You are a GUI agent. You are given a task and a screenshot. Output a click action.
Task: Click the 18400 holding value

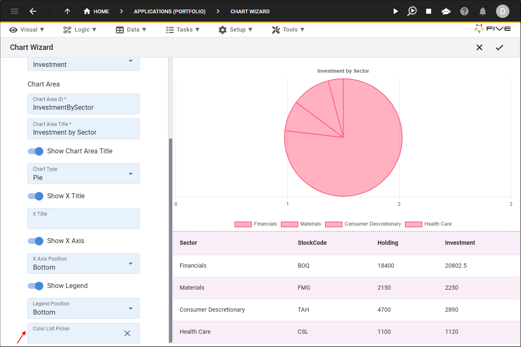pos(386,266)
